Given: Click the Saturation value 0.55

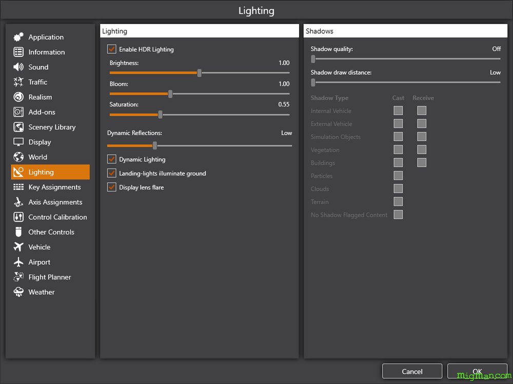Looking at the screenshot, I should pos(284,104).
